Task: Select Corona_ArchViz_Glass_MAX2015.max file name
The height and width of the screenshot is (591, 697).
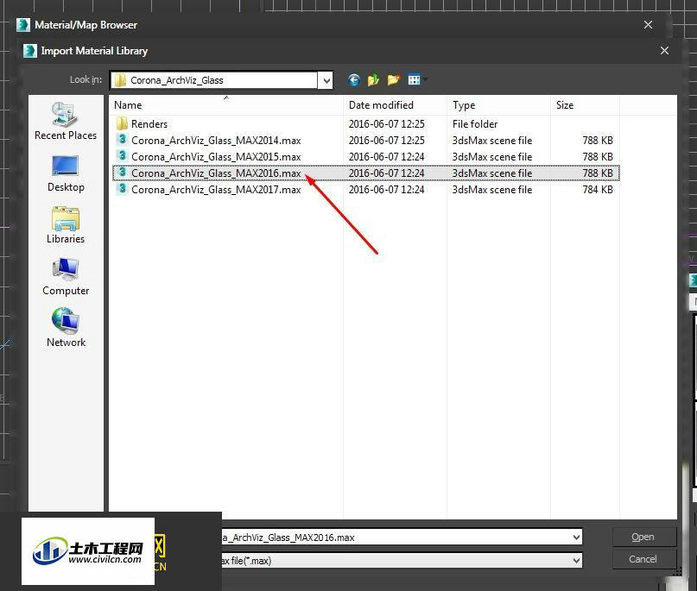Action: point(216,157)
